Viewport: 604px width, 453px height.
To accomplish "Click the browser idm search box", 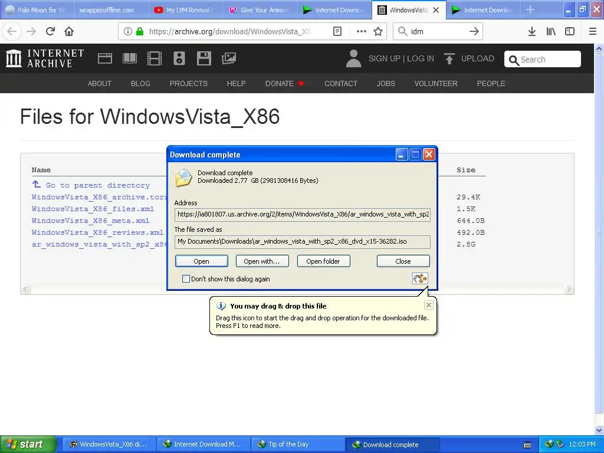I will tap(438, 31).
